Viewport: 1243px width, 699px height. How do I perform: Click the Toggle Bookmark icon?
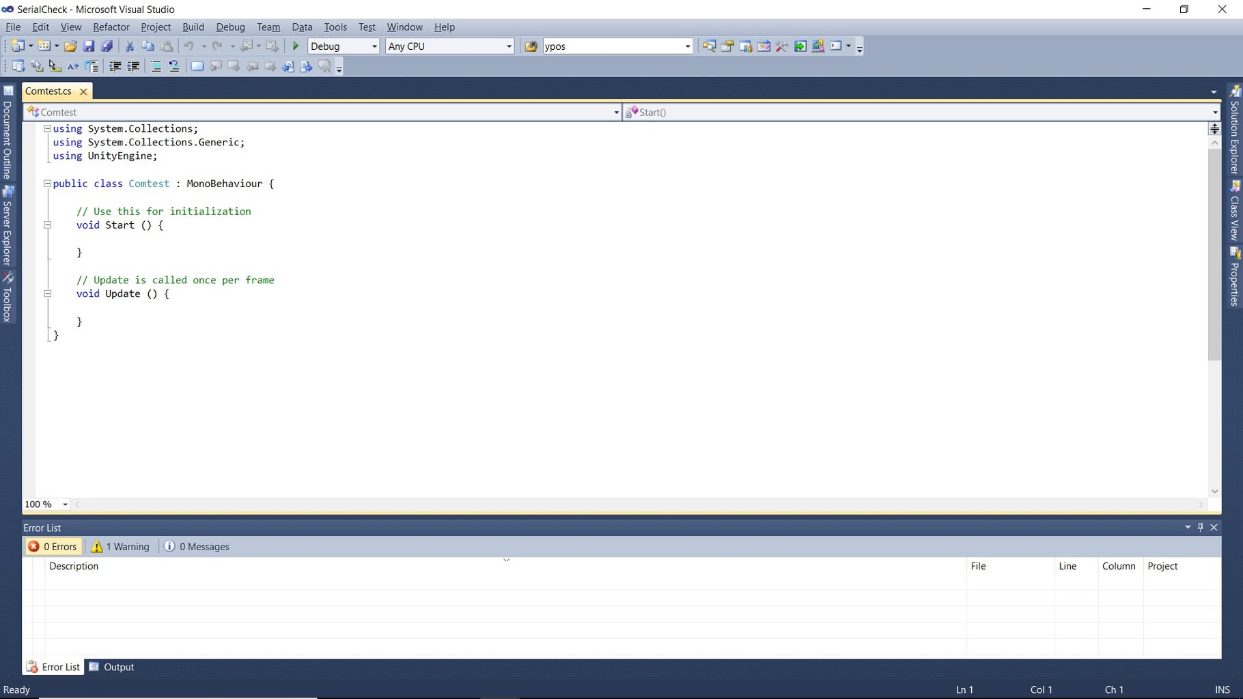pos(197,66)
